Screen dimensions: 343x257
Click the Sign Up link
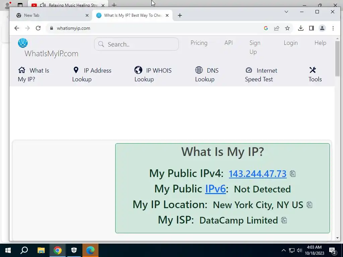click(x=255, y=47)
